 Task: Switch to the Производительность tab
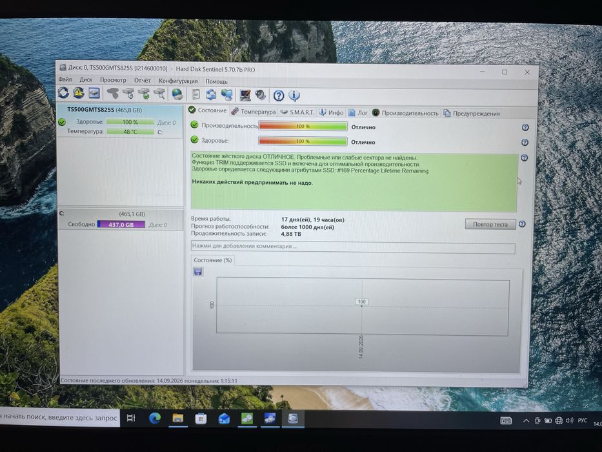click(x=405, y=113)
